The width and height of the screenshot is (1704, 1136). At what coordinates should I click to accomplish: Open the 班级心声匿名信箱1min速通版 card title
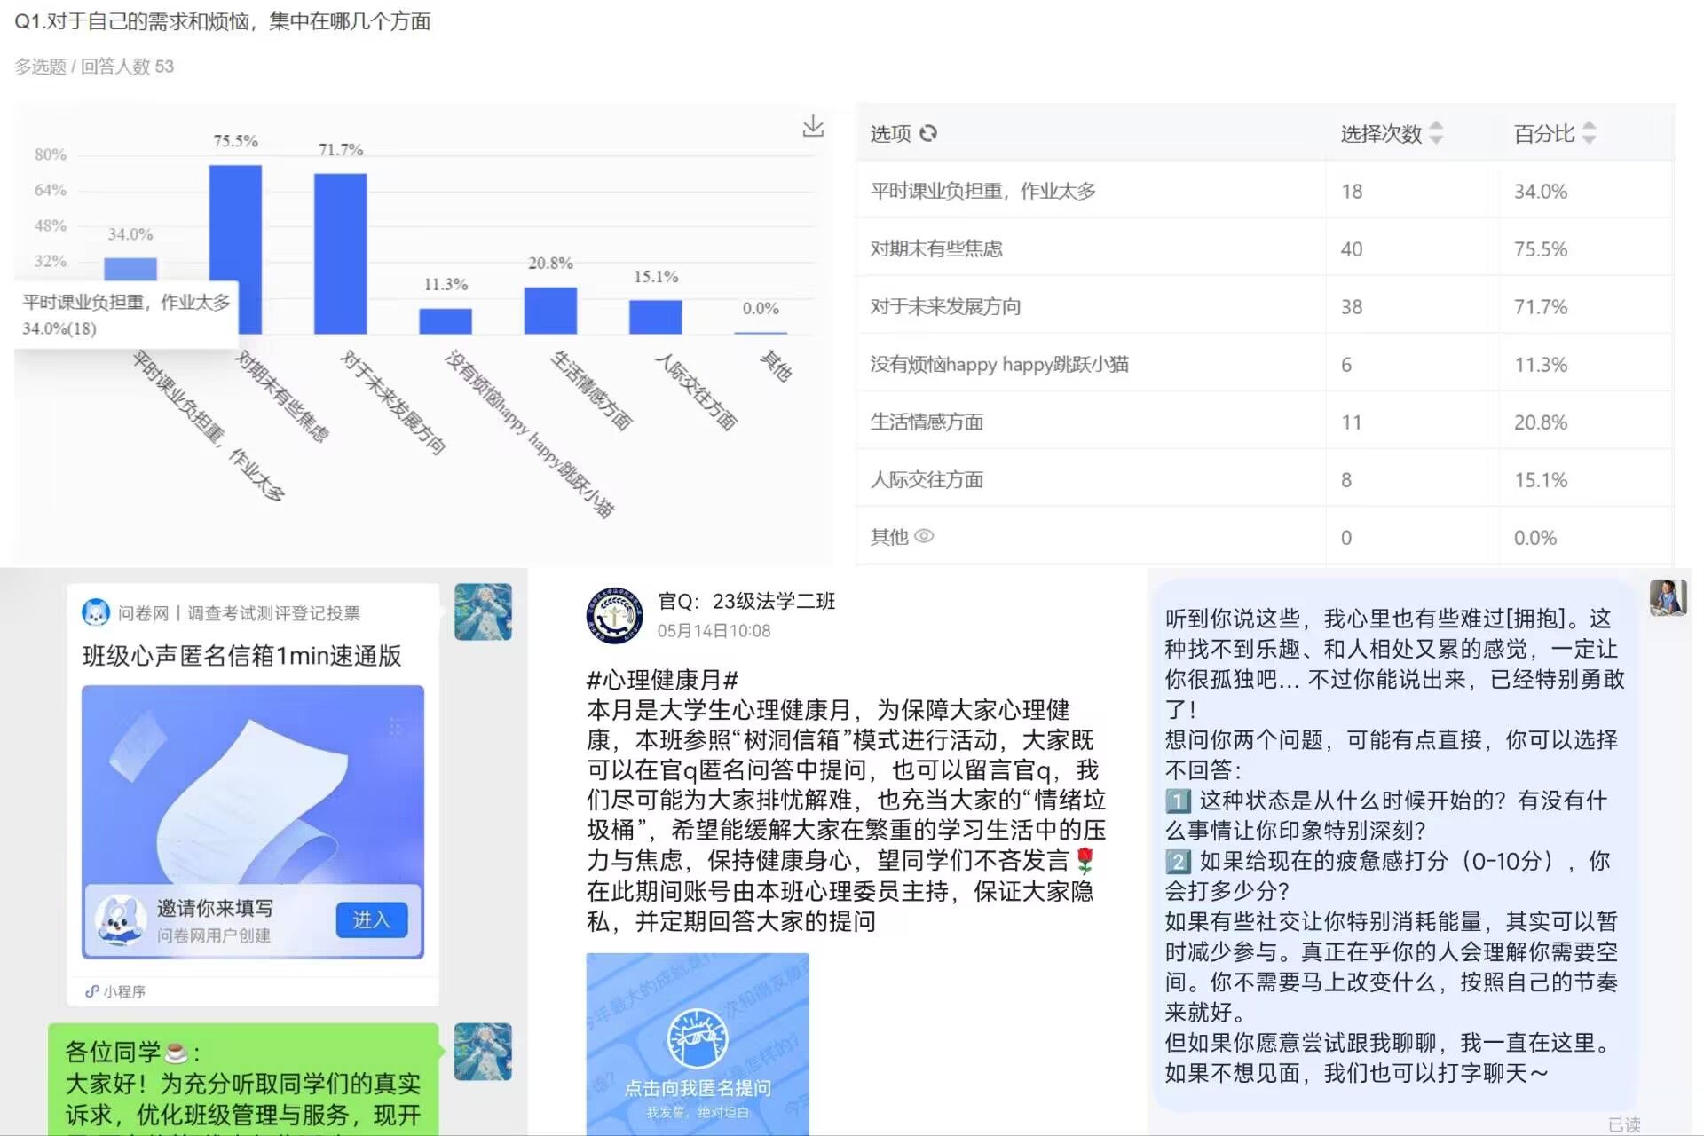[241, 656]
